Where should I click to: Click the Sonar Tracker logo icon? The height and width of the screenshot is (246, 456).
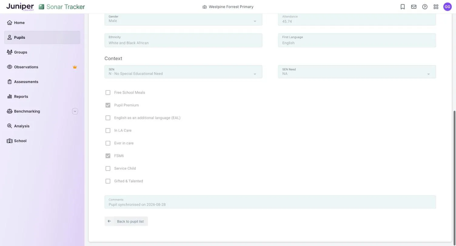pos(42,7)
